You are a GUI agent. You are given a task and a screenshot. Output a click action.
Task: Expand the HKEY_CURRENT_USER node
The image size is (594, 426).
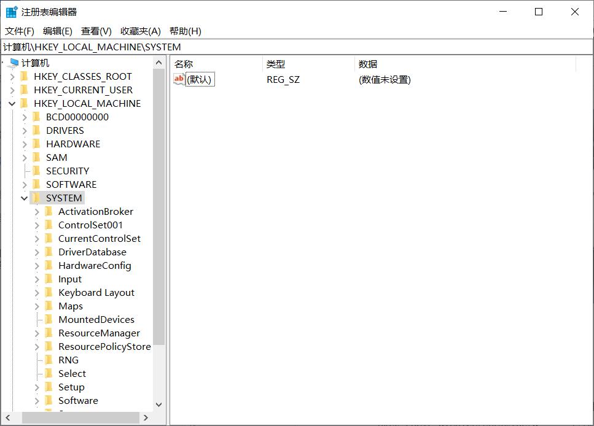pyautogui.click(x=12, y=90)
